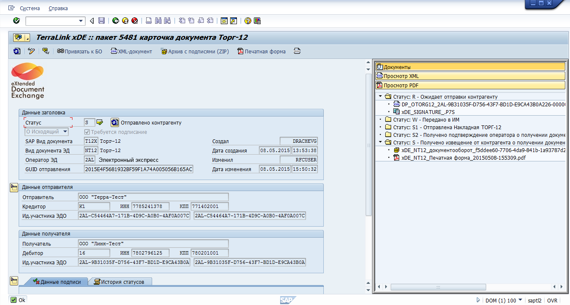The image size is (570, 305).
Task: Click the binary data icon after Печатная форма
Action: (297, 51)
